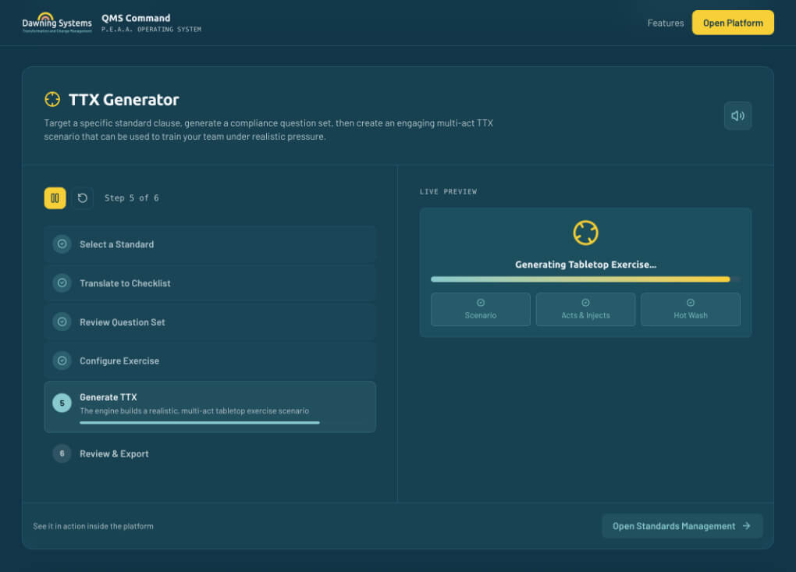Click the TTX Generator target icon
The image size is (796, 572).
point(52,99)
